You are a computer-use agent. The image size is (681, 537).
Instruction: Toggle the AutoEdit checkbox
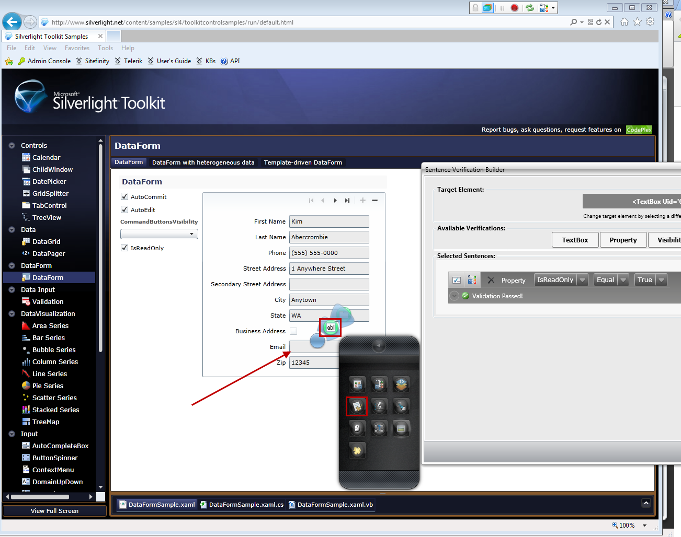click(x=124, y=209)
